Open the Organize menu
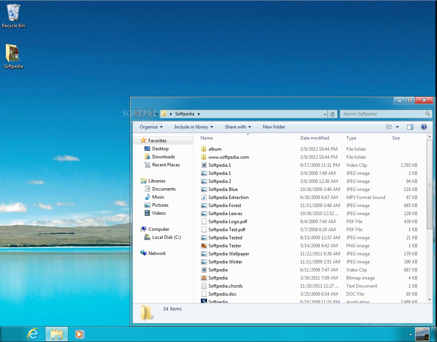 (151, 127)
